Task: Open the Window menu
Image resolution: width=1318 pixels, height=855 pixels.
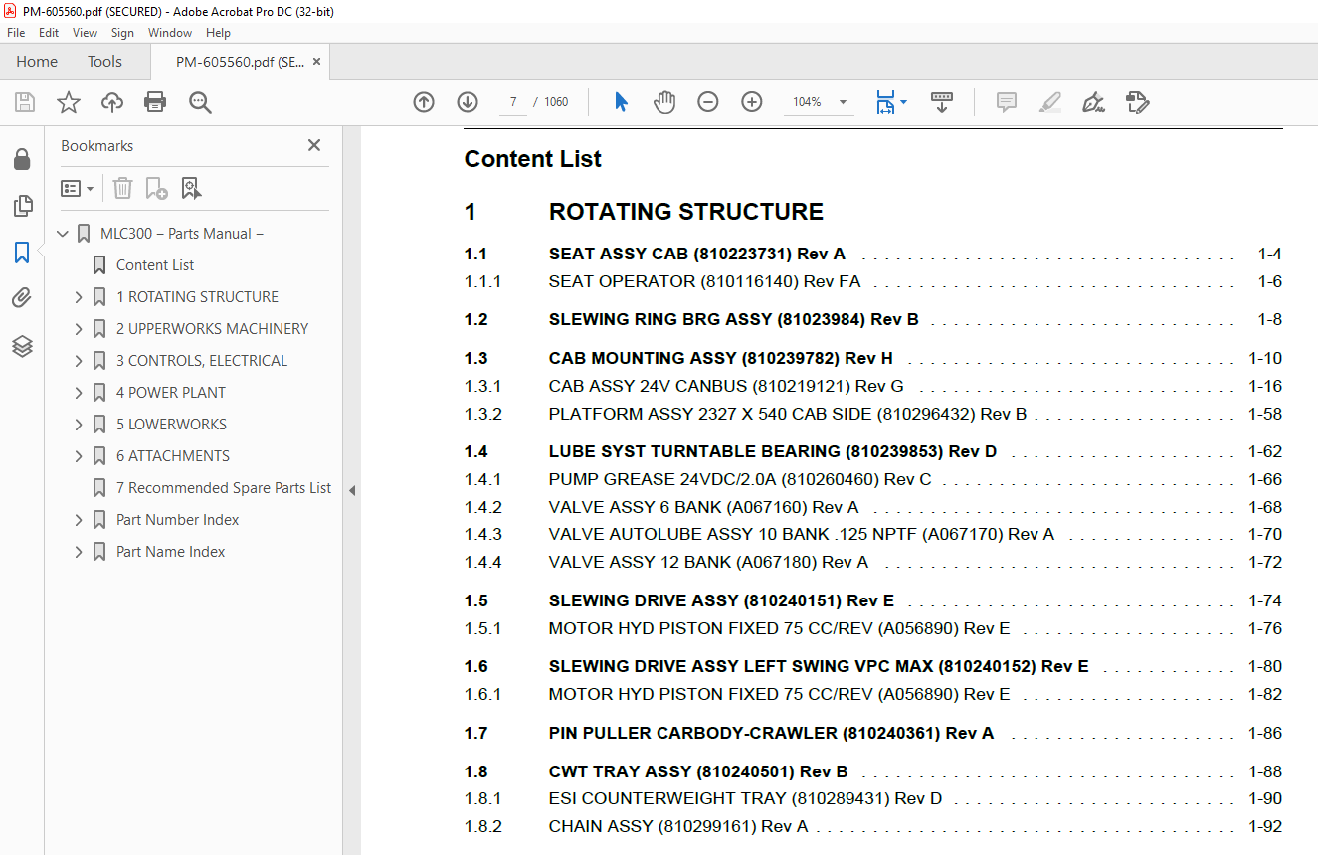Action: pos(170,33)
